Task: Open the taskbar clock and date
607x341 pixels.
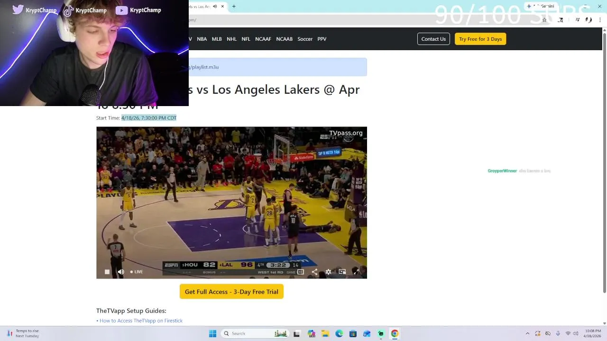Action: coord(593,333)
